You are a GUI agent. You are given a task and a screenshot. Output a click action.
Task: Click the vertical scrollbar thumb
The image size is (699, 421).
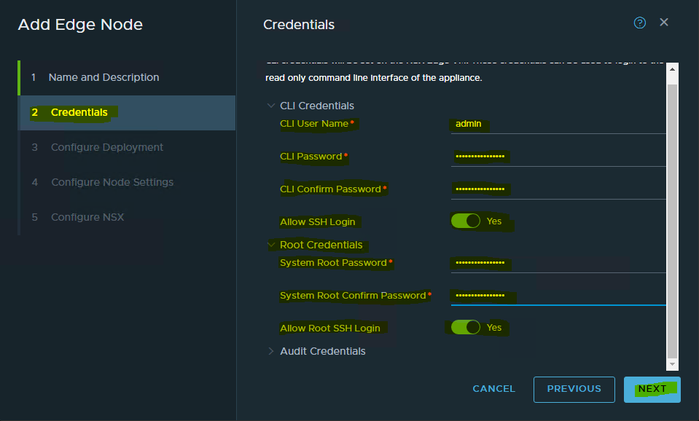672,221
